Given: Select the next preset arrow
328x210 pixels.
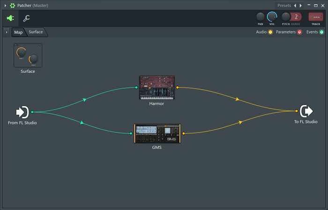Looking at the screenshot, I should coord(301,6).
